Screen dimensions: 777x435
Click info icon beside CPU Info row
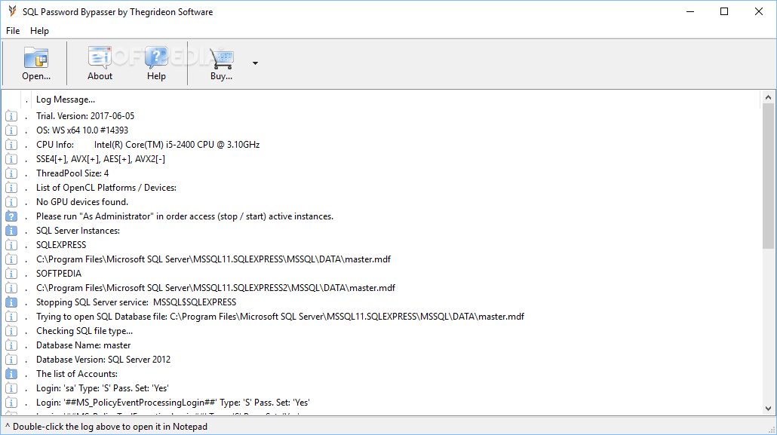11,146
